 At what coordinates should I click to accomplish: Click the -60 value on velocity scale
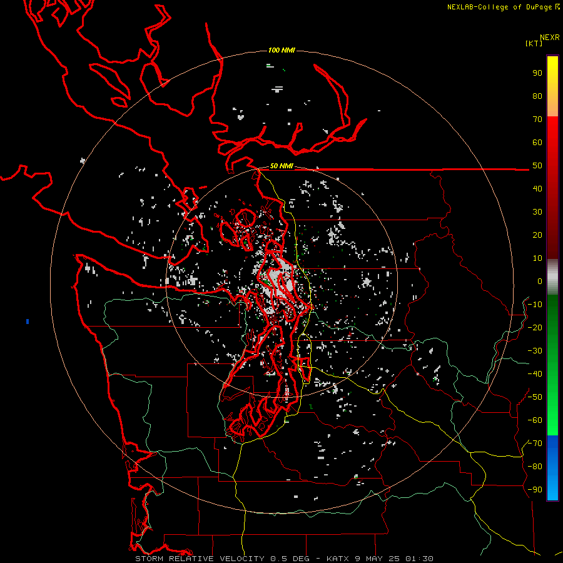tap(535, 420)
